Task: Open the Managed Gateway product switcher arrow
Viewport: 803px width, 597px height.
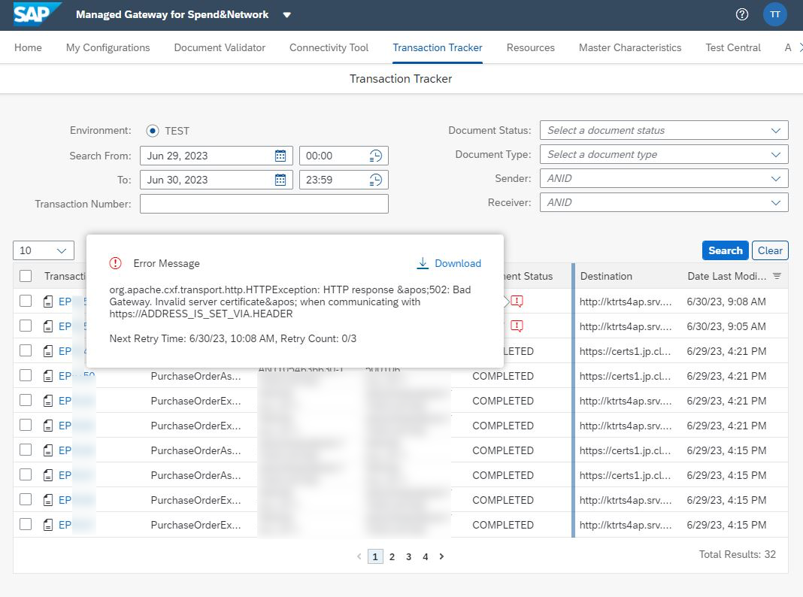Action: [286, 15]
